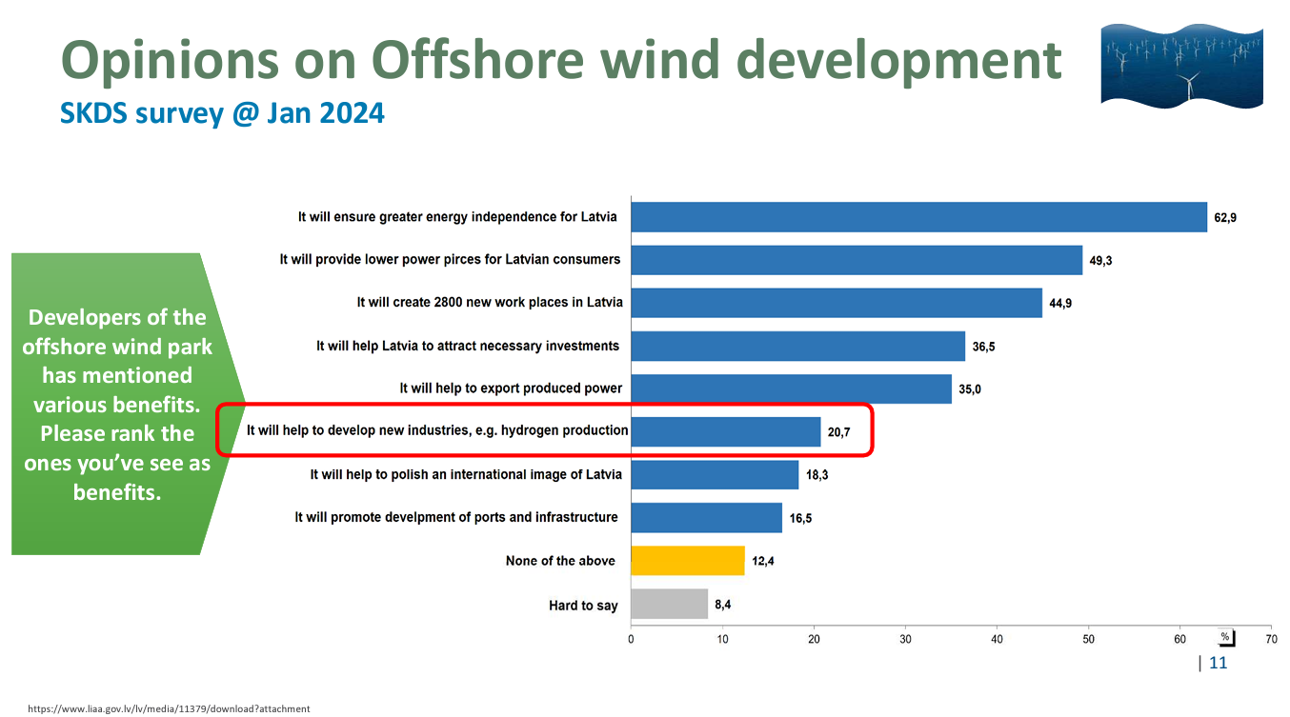Screen dimensions: 1290x717
Task: Select the slide title 'Opinions on Offshore wind development'
Action: (x=561, y=59)
